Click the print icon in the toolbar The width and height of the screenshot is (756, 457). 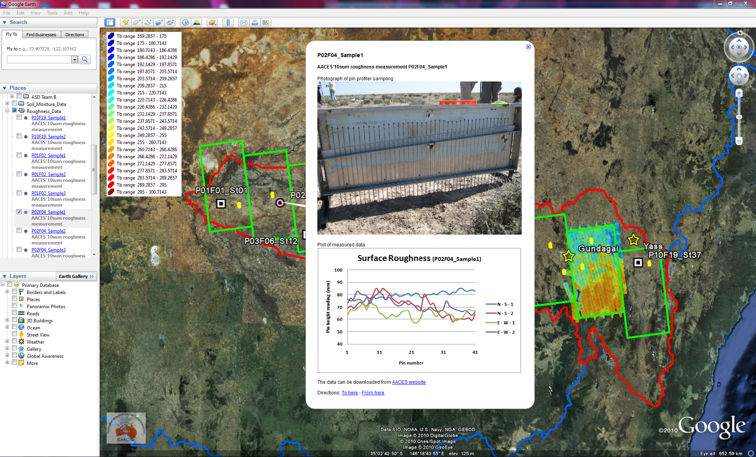tap(255, 22)
